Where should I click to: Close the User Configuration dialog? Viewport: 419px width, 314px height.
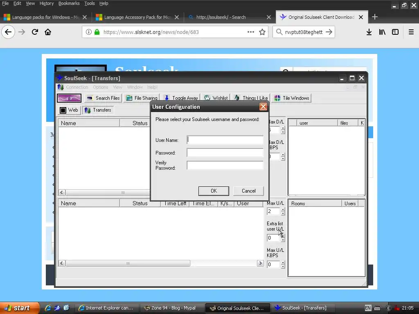point(263,107)
